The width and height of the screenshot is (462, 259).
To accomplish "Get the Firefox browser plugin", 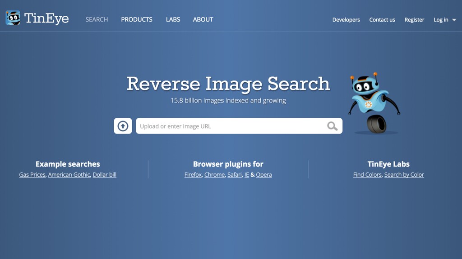I will pyautogui.click(x=193, y=174).
